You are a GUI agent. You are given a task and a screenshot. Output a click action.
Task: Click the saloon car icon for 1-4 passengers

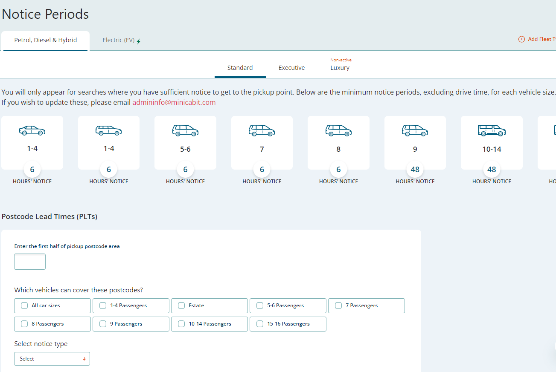coord(32,130)
